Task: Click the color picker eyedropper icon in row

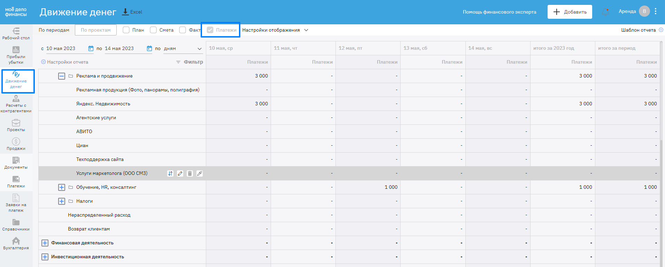Action: 200,173
